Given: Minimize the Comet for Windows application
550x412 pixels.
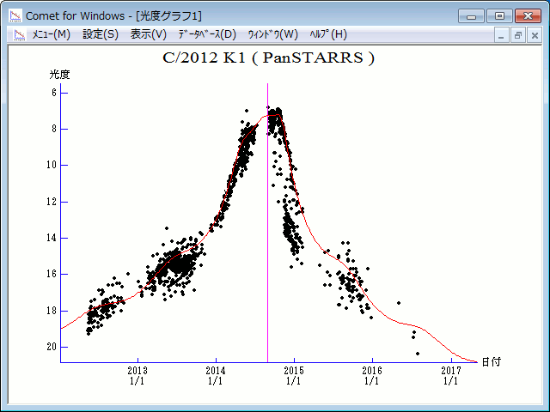Looking at the screenshot, I should point(472,16).
